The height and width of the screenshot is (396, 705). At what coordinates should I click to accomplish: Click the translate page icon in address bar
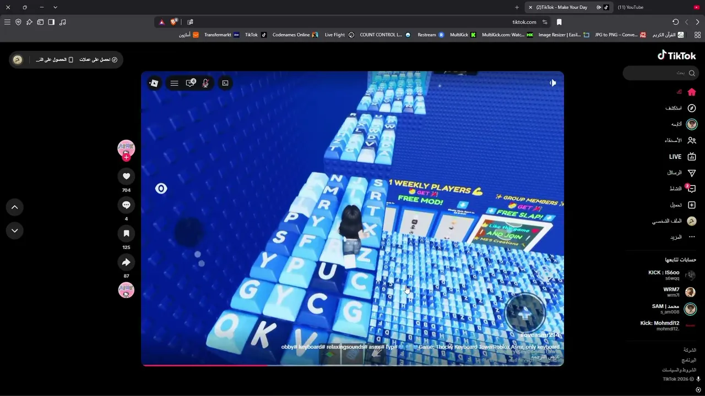(x=190, y=22)
